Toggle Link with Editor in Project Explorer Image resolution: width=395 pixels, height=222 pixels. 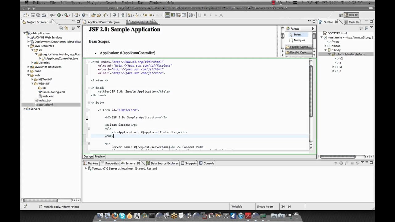click(x=66, y=28)
